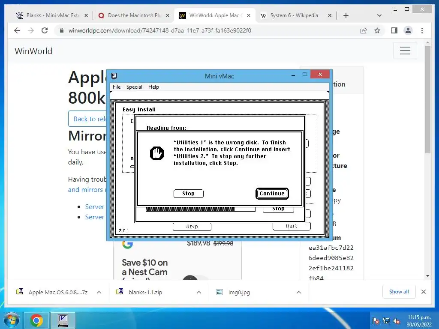The height and width of the screenshot is (329, 439).
Task: Click the installer progress bar
Action: [x=201, y=209]
